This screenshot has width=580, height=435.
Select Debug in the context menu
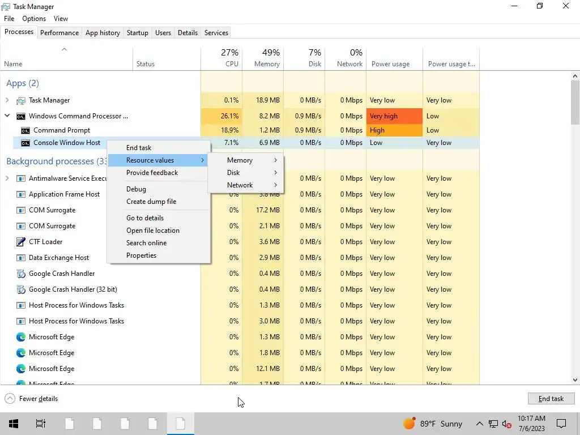coord(158,189)
